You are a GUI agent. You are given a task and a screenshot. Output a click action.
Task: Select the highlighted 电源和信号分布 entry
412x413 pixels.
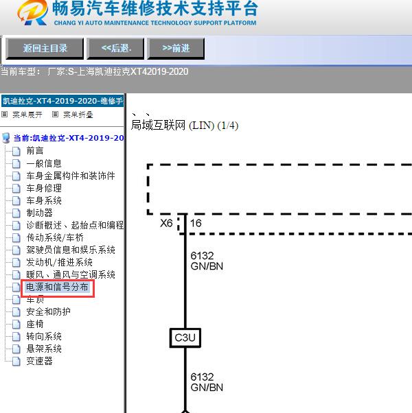[x=57, y=287]
